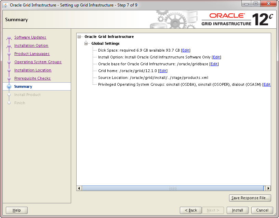Edit the Install Option setting
Viewport: 279px width, 218px height.
pyautogui.click(x=216, y=57)
